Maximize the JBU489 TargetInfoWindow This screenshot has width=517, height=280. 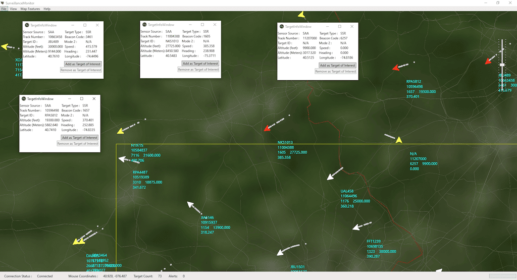85,25
